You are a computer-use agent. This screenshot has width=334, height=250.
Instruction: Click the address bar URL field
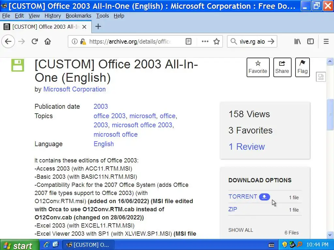click(130, 41)
